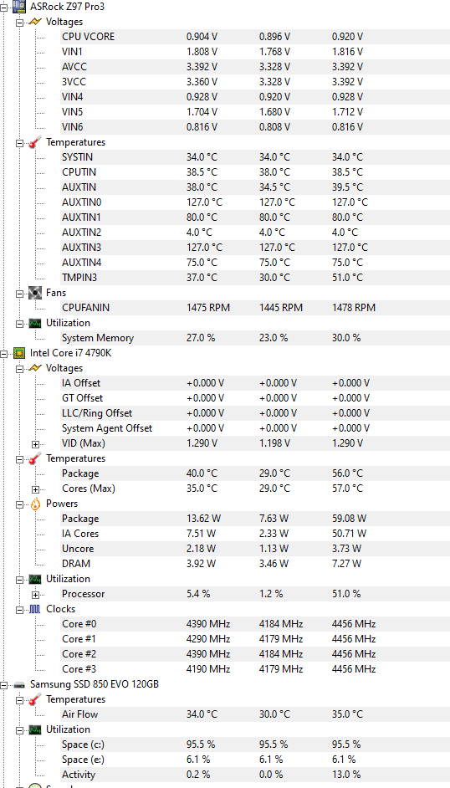450x788 pixels.
Task: Select the GT Offset row
Action: coord(254,398)
